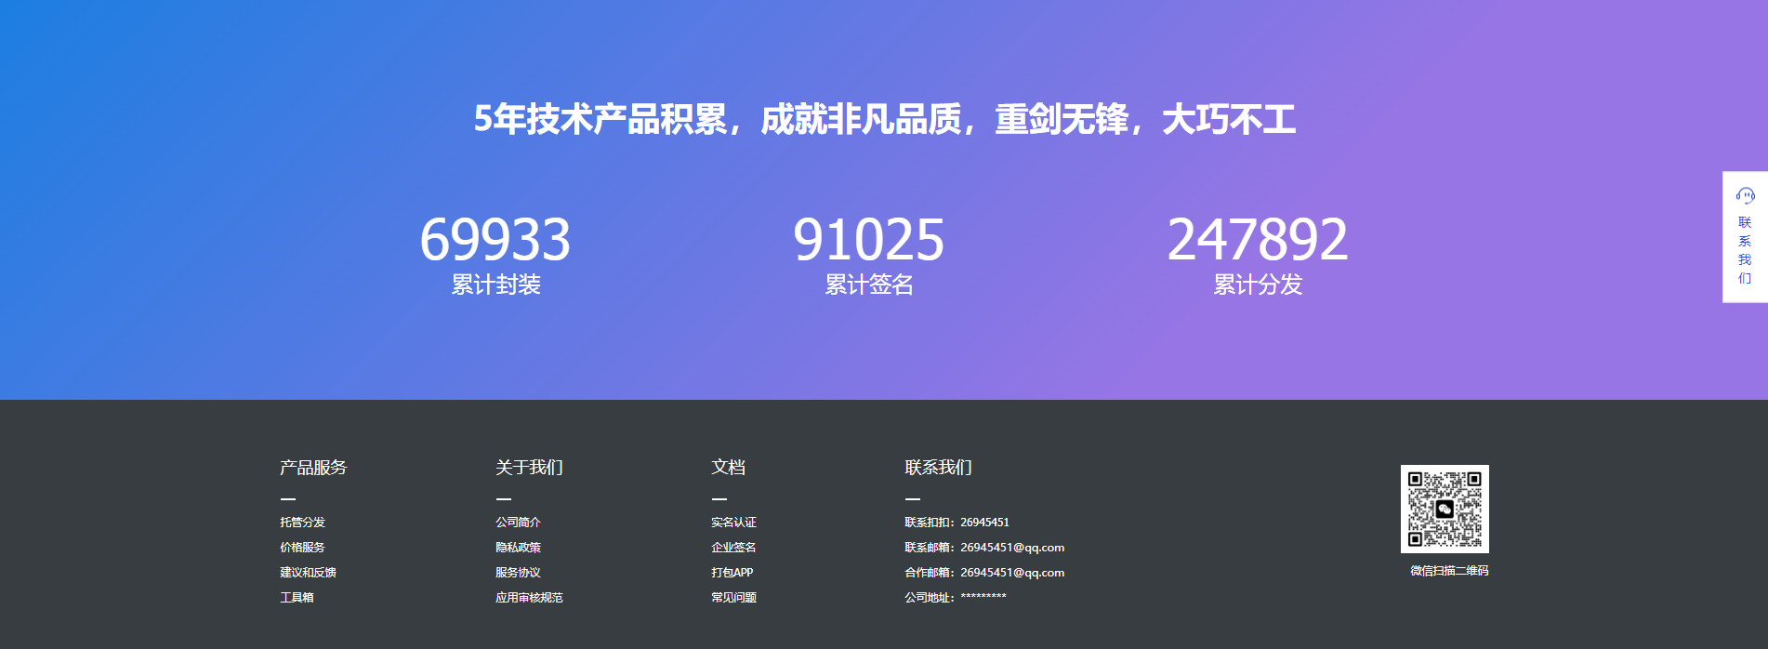Image resolution: width=1768 pixels, height=649 pixels.
Task: Open the 企业签名 link
Action: [x=733, y=548]
